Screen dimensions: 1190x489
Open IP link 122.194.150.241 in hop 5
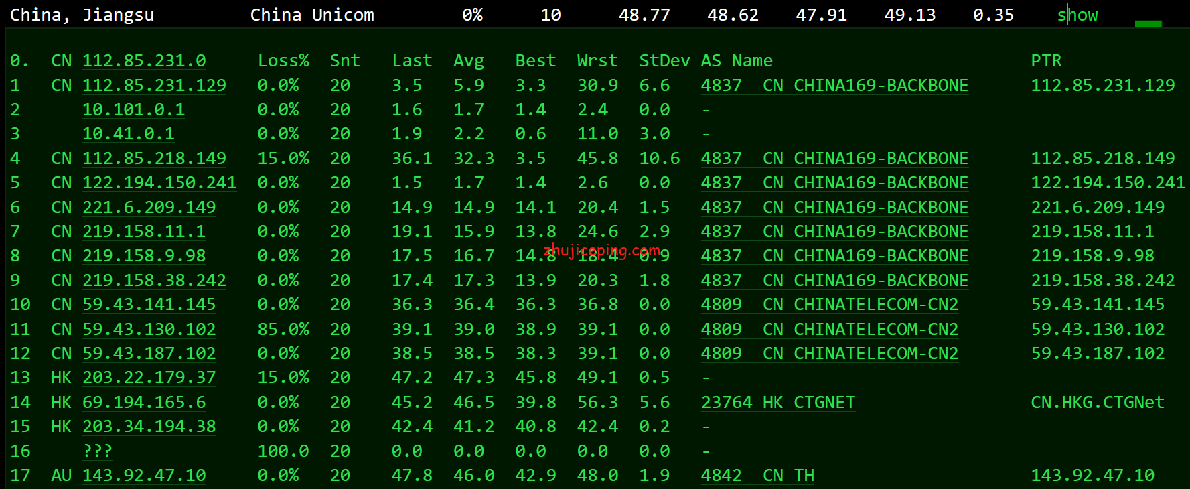[159, 183]
